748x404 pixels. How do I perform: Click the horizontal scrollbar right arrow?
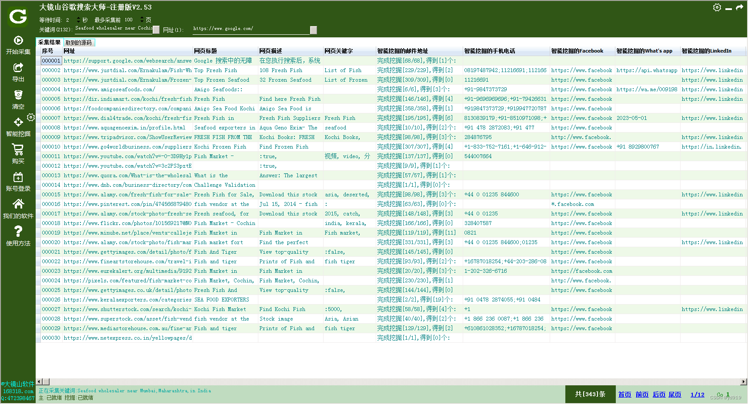743,381
